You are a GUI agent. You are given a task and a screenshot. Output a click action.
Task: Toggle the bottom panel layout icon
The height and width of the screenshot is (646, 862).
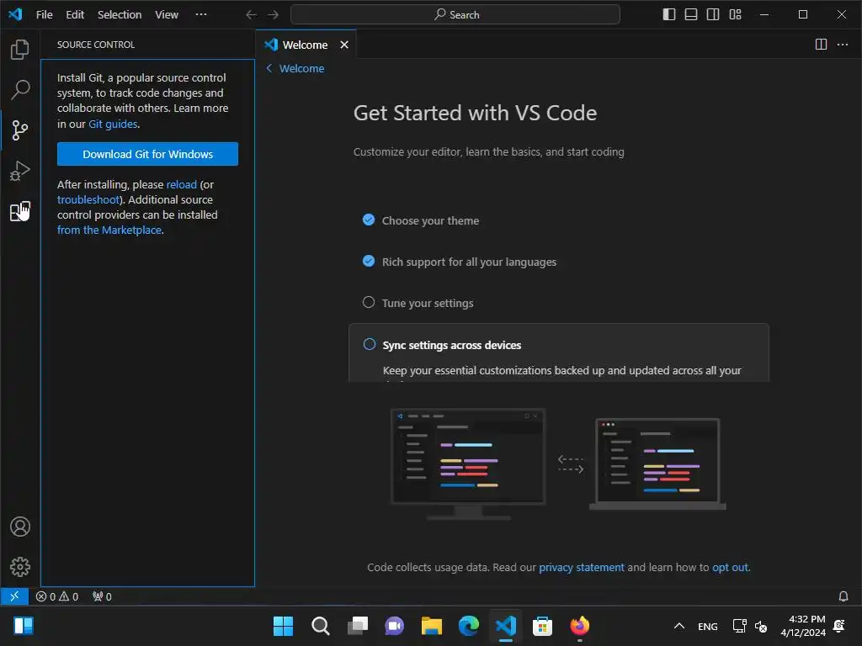coord(691,15)
